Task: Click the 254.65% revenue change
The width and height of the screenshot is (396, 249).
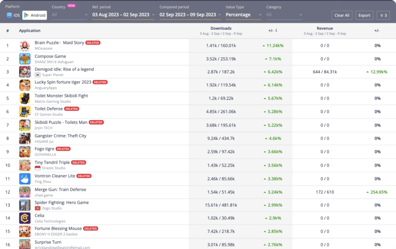Action: coord(377,192)
